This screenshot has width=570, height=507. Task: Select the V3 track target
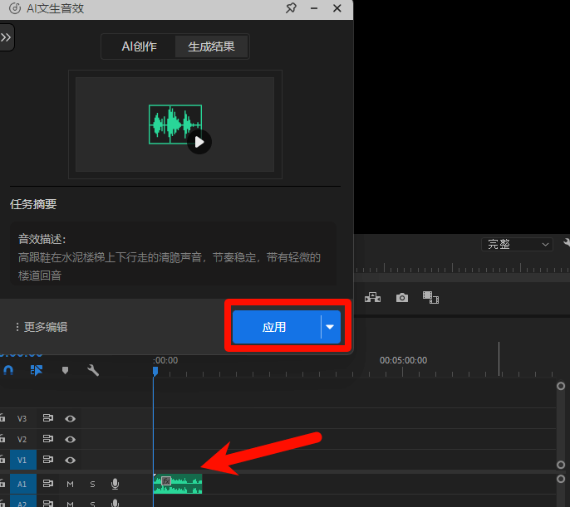[22, 419]
